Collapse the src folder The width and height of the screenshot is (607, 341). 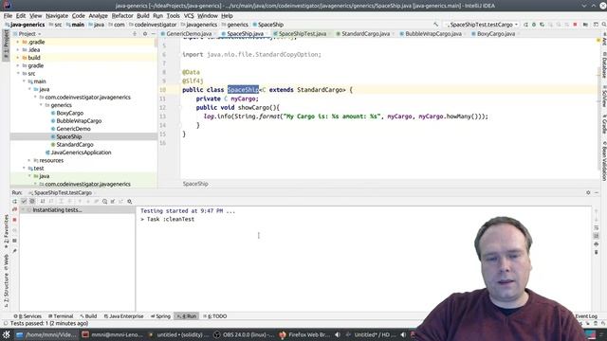18,74
